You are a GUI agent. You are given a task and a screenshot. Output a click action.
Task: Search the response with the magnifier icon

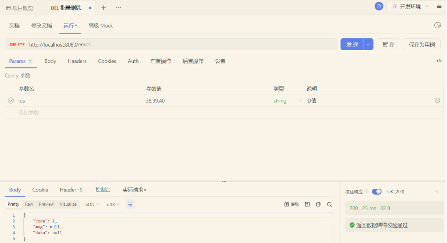point(329,204)
